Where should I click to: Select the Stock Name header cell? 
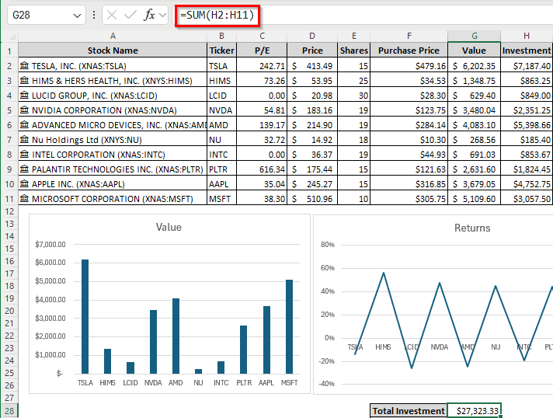(113, 51)
